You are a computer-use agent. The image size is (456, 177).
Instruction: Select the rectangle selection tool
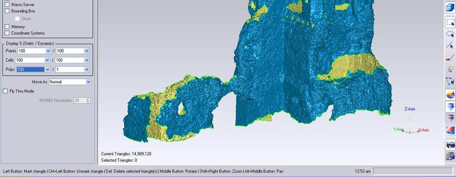tap(451, 23)
